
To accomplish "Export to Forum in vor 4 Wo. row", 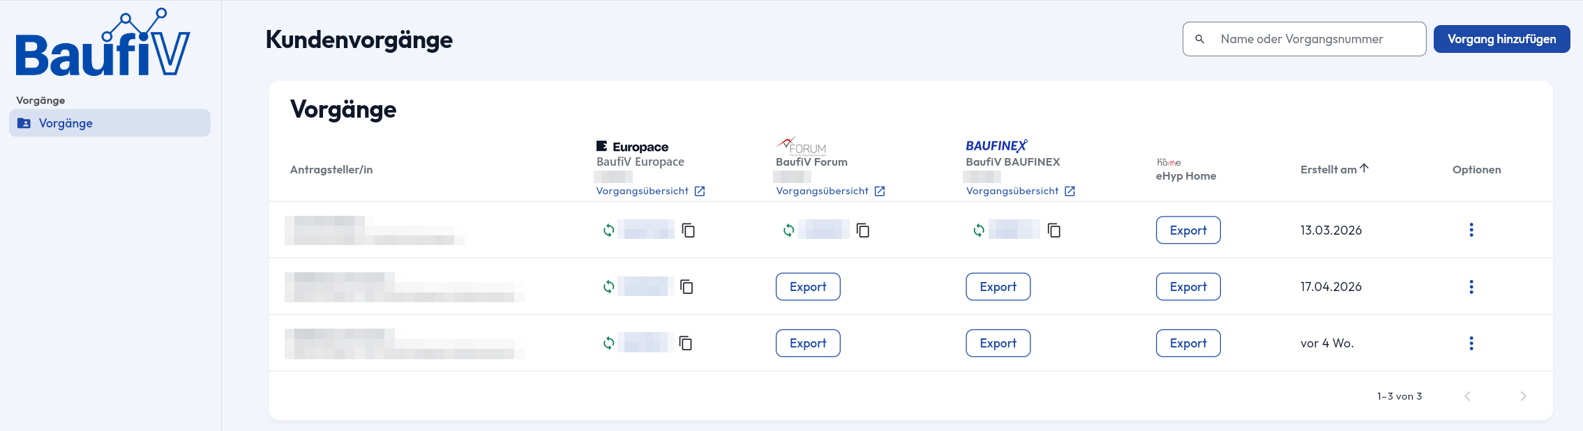I will (808, 343).
